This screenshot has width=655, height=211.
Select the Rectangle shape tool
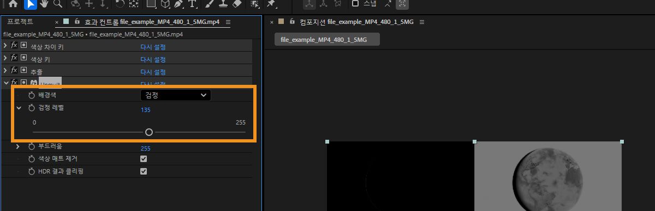point(151,4)
